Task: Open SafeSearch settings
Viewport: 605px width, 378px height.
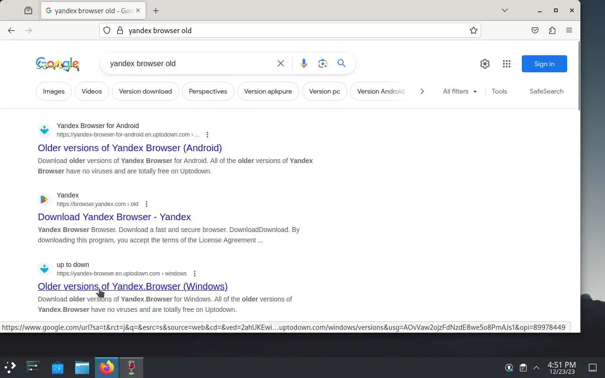Action: [546, 91]
